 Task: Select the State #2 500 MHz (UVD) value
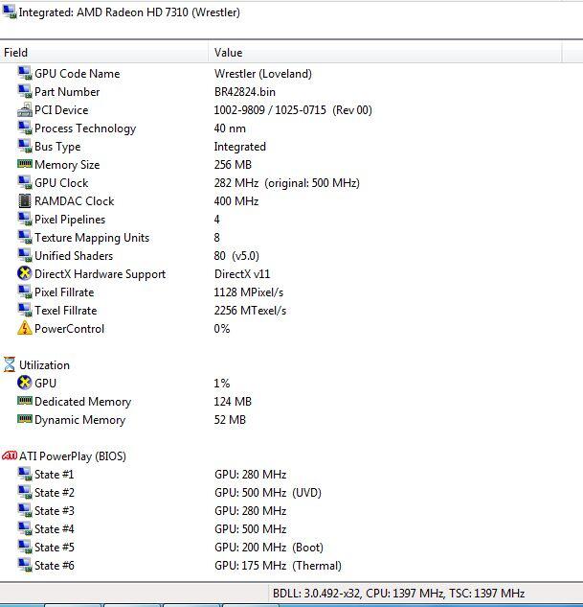(x=268, y=493)
